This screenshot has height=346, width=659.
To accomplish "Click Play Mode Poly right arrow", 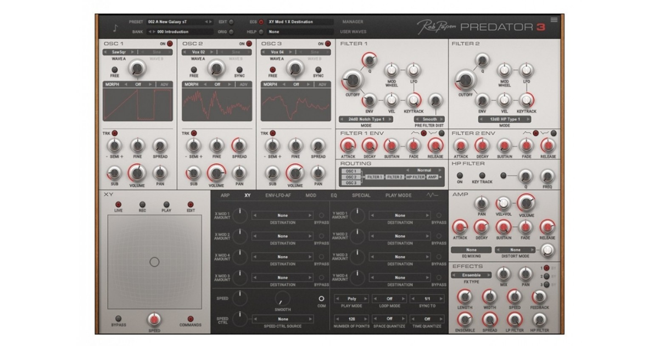I will (x=366, y=298).
